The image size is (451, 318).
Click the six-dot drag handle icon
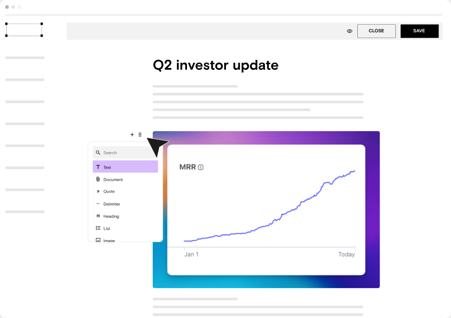[140, 135]
